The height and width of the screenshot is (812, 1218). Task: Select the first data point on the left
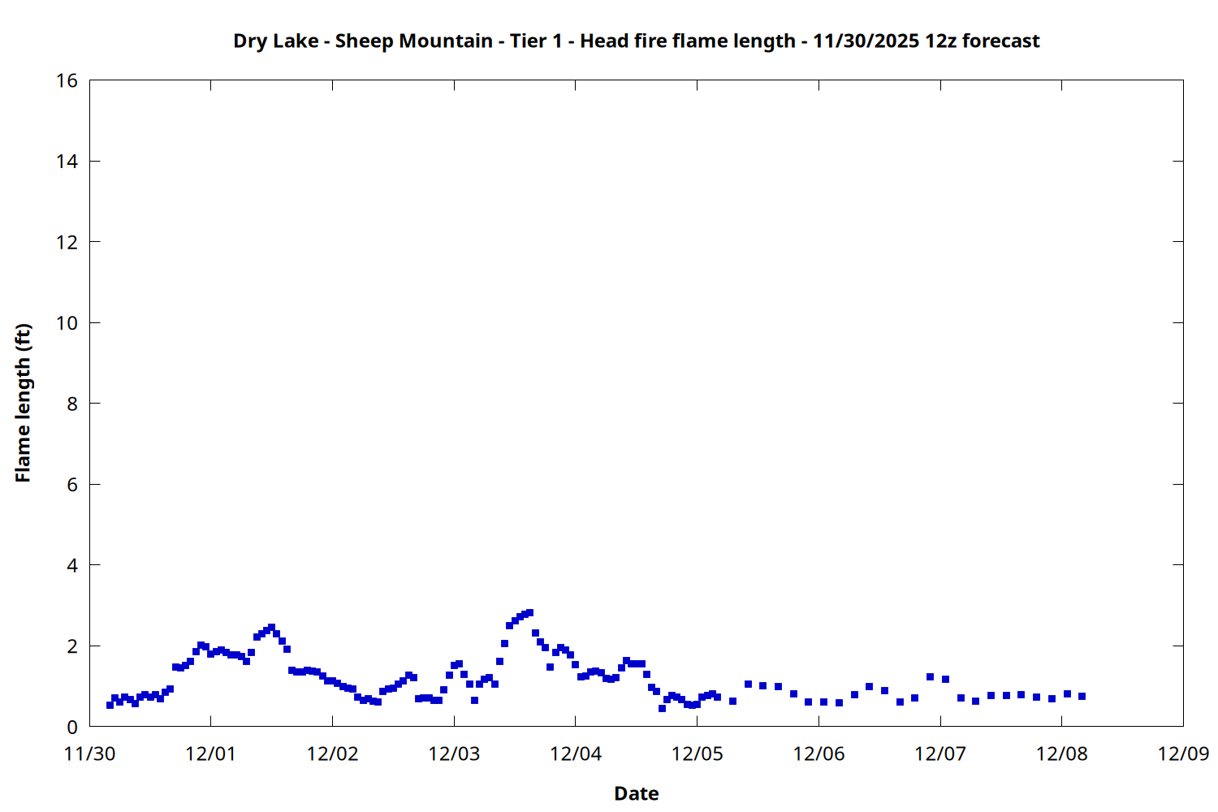pyautogui.click(x=110, y=705)
